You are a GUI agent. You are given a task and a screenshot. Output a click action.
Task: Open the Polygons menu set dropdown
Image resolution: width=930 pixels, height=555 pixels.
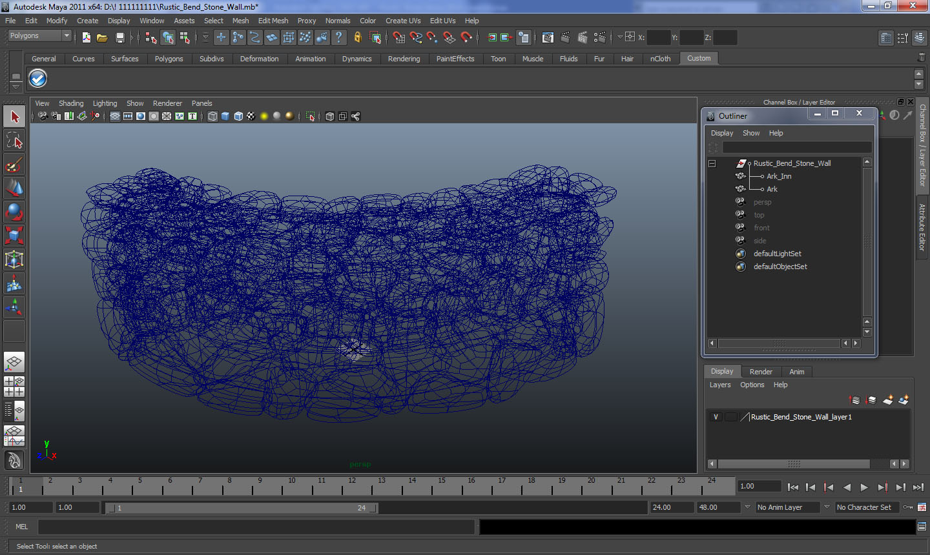(39, 36)
